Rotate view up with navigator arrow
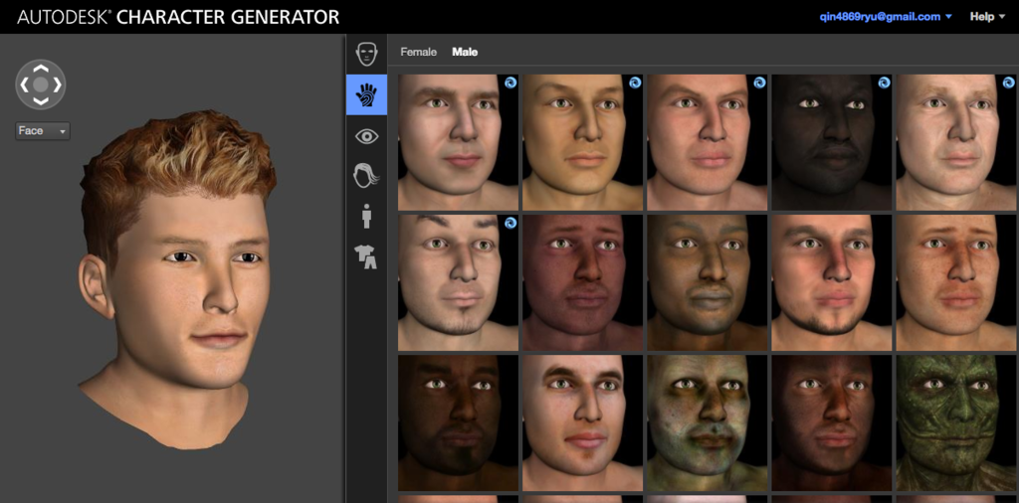Screen dimensions: 1019x503 click(x=40, y=68)
